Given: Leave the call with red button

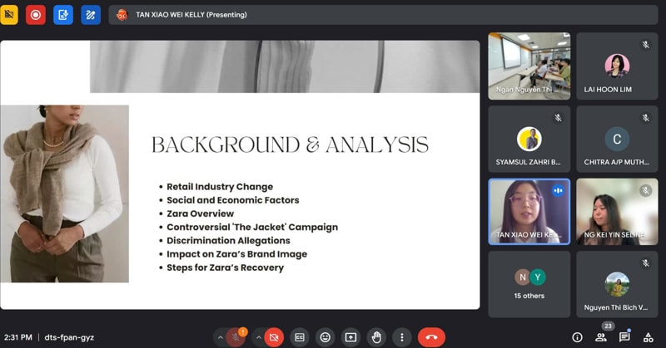Looking at the screenshot, I should (431, 337).
